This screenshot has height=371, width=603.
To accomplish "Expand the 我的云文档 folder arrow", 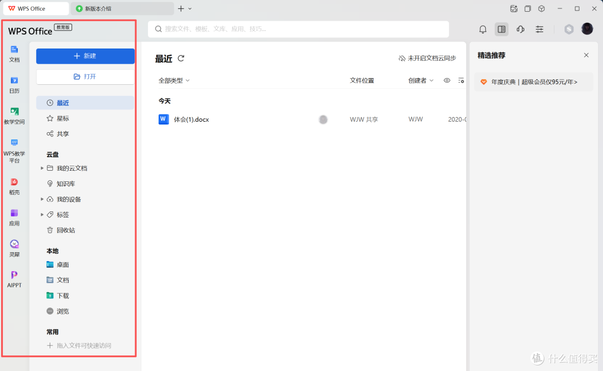I will [42, 168].
